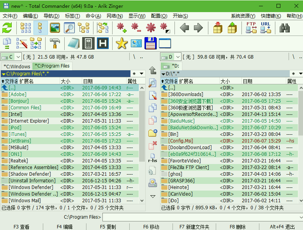Click the yellow star favorites icon

coord(122,43)
